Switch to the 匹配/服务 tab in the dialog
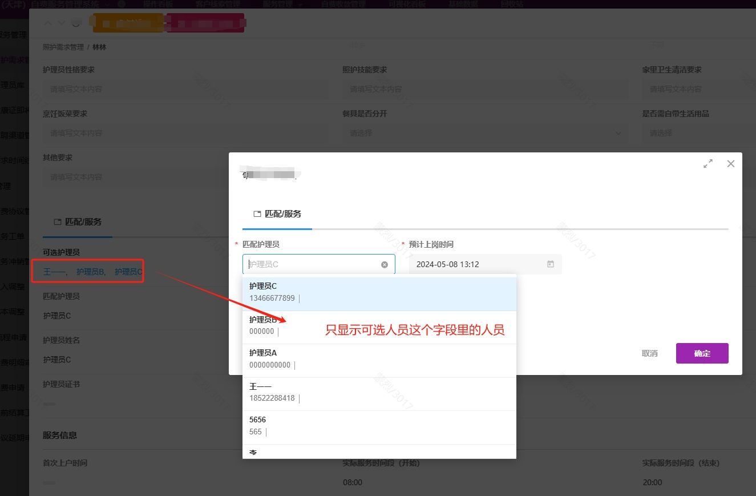The height and width of the screenshot is (496, 756). (x=281, y=213)
